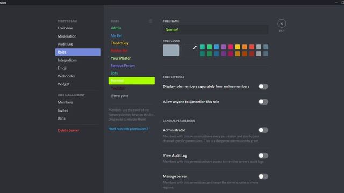Pick the dark red swatch in bottom row
The width and height of the screenshot is (344, 193).
tap(252, 54)
